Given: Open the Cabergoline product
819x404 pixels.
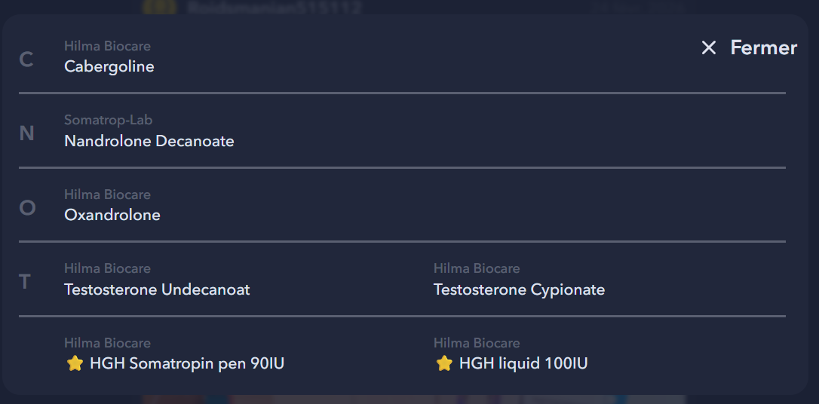Looking at the screenshot, I should (109, 66).
